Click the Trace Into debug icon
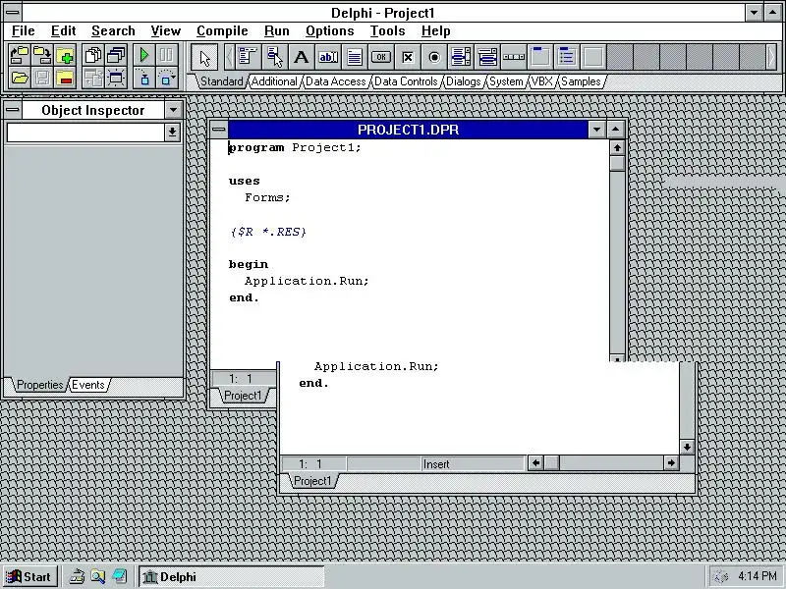The width and height of the screenshot is (786, 589). 144,78
